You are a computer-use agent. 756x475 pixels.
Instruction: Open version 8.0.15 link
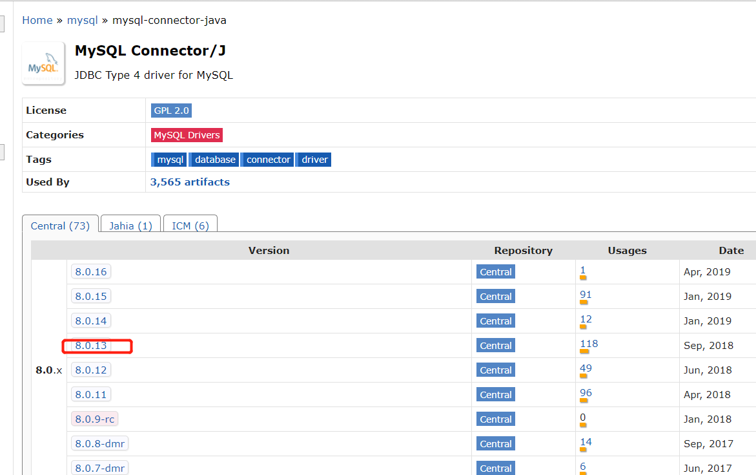pyautogui.click(x=91, y=297)
